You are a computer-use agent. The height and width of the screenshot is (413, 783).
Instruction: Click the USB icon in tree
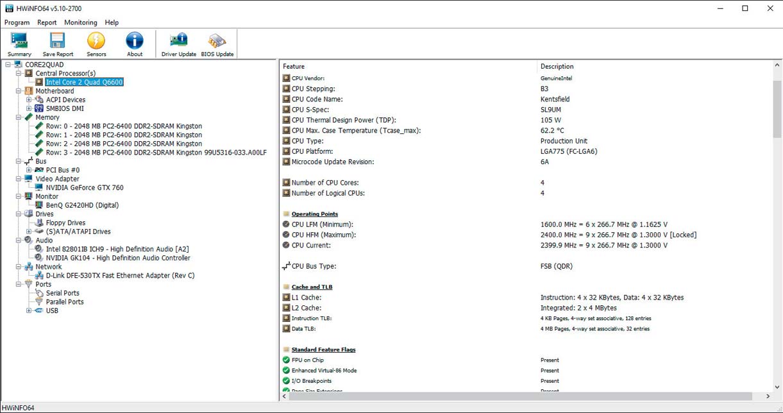coord(39,310)
